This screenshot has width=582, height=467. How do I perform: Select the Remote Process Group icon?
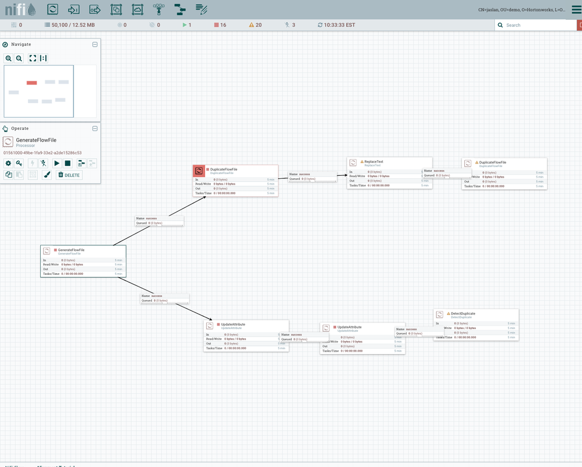coord(137,9)
